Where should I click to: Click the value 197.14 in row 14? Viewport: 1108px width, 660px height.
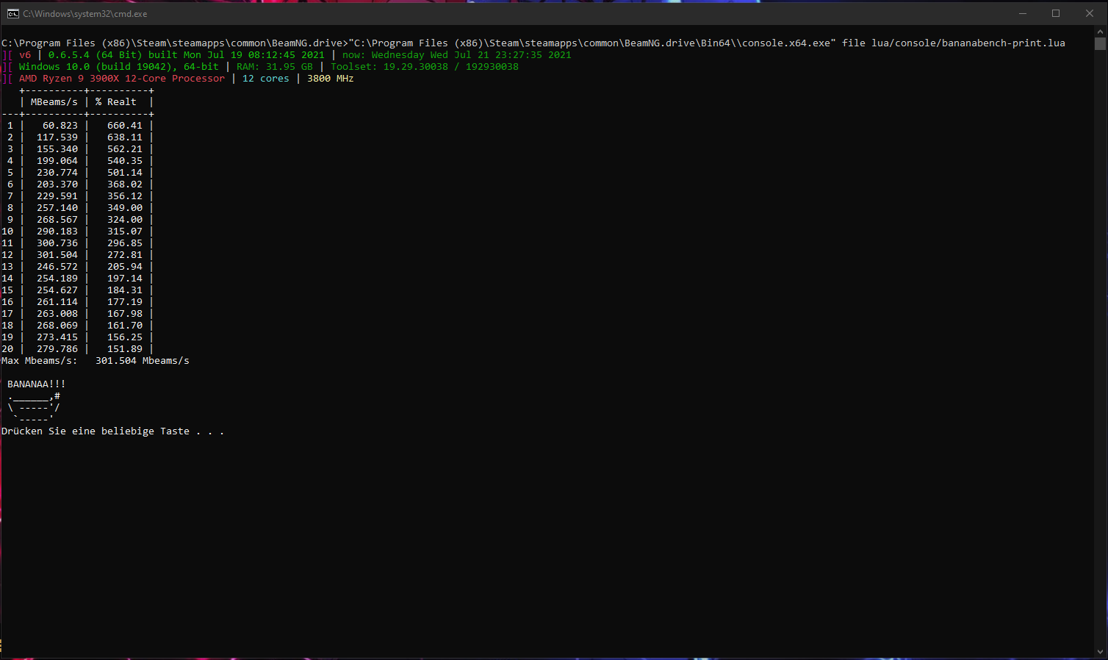[x=125, y=279]
